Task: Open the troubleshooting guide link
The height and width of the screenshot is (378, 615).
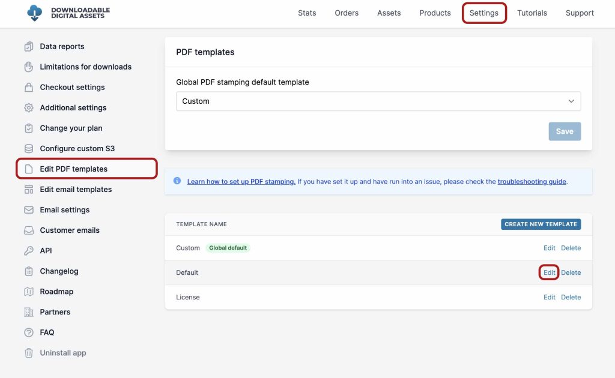Action: [x=532, y=182]
